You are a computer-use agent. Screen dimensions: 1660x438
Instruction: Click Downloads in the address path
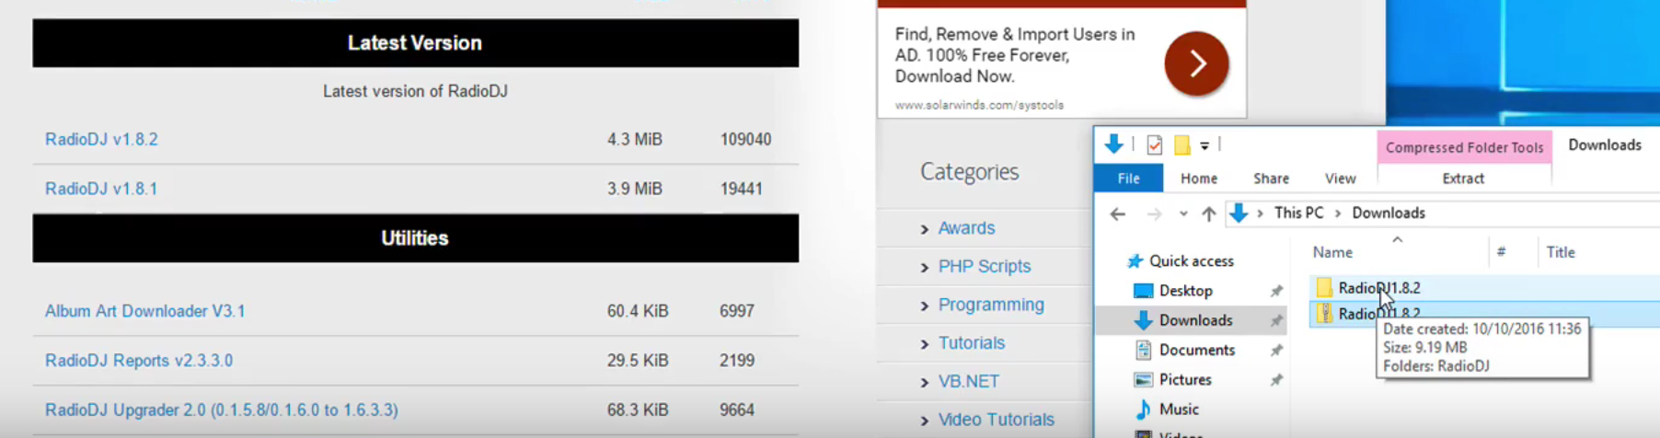(x=1389, y=213)
